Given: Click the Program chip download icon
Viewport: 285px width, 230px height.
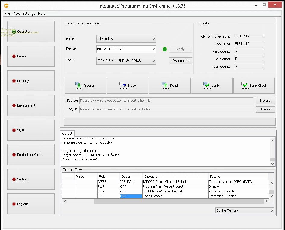Looking at the screenshot, I should [x=78, y=86].
